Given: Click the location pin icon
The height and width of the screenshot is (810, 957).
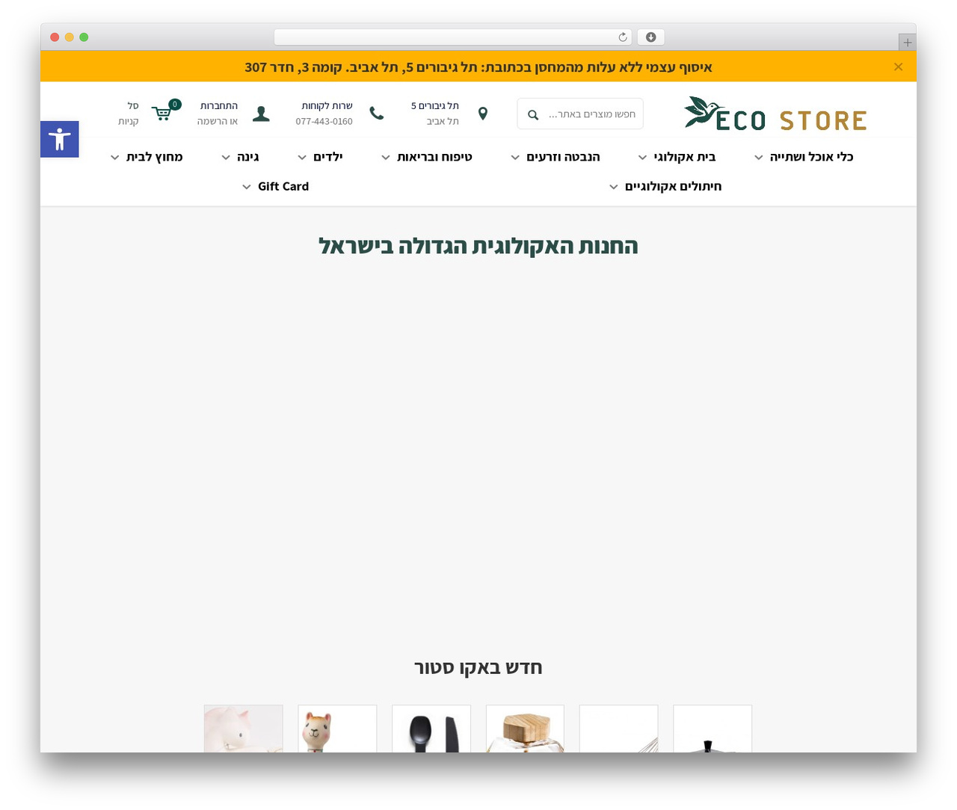Looking at the screenshot, I should [483, 114].
